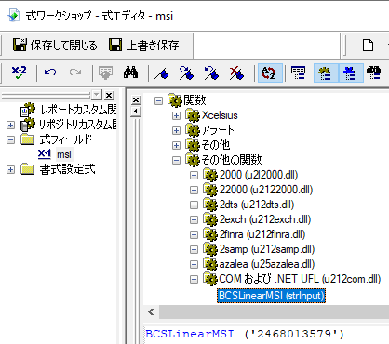Screen dimensions: 389x344
Task: Expand 2finra (u212finra.dll) node
Action: coord(194,234)
